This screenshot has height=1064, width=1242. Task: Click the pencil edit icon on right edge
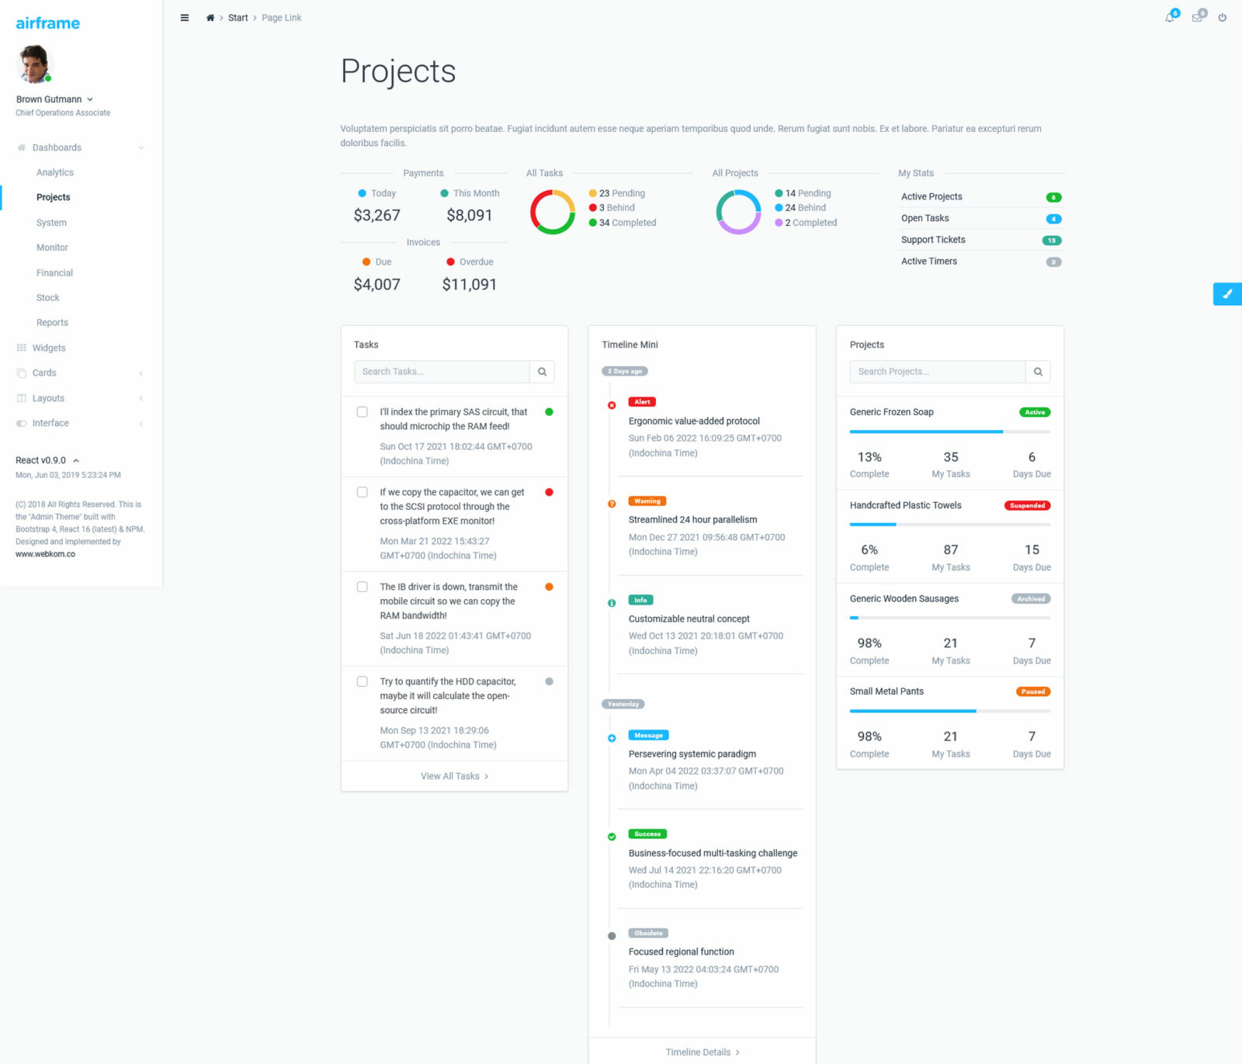point(1227,294)
